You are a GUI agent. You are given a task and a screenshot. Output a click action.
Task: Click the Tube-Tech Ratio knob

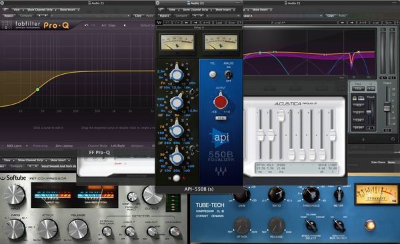point(276,195)
